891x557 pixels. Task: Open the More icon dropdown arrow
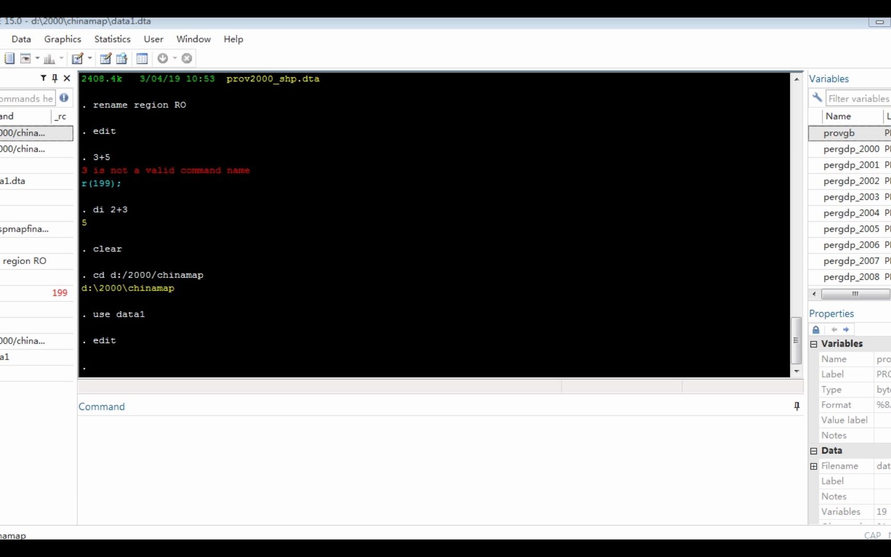pos(175,58)
